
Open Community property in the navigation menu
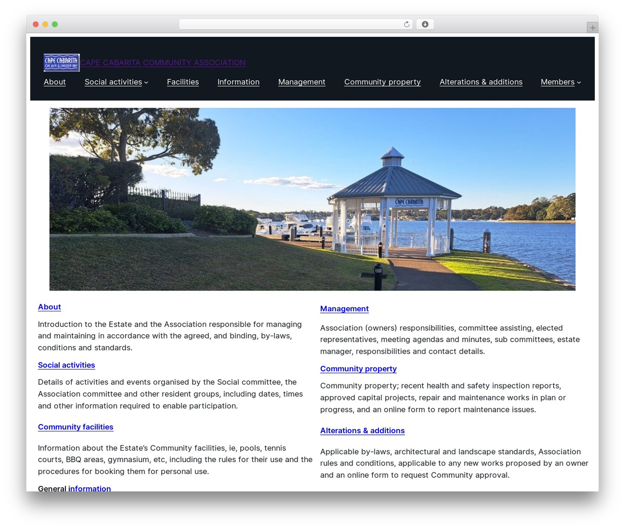click(382, 82)
